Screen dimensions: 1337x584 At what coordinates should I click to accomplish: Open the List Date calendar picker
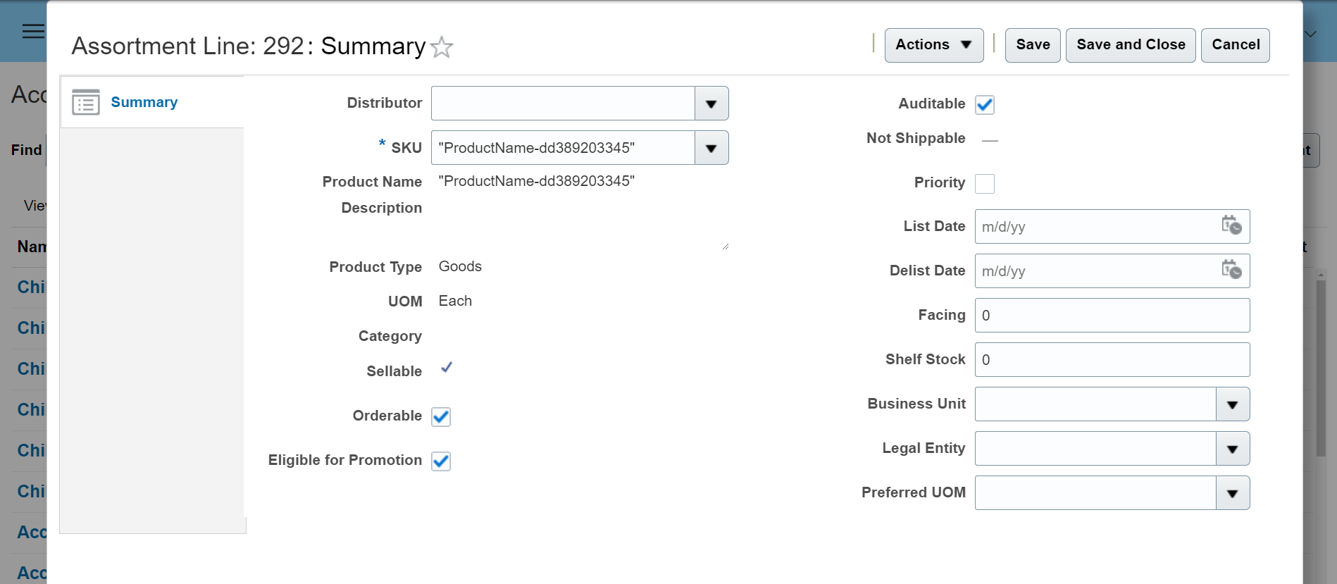[1231, 226]
